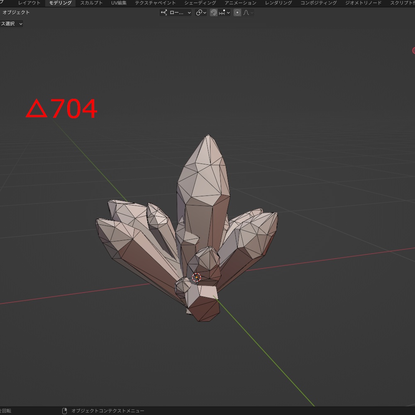
Task: Click the transform orientation gizmo icon
Action: [x=163, y=12]
